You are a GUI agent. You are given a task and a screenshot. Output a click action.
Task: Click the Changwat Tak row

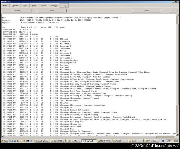38,107
